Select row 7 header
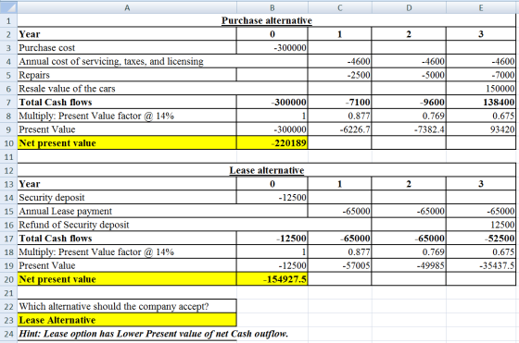This screenshot has width=519, height=343. [x=8, y=103]
